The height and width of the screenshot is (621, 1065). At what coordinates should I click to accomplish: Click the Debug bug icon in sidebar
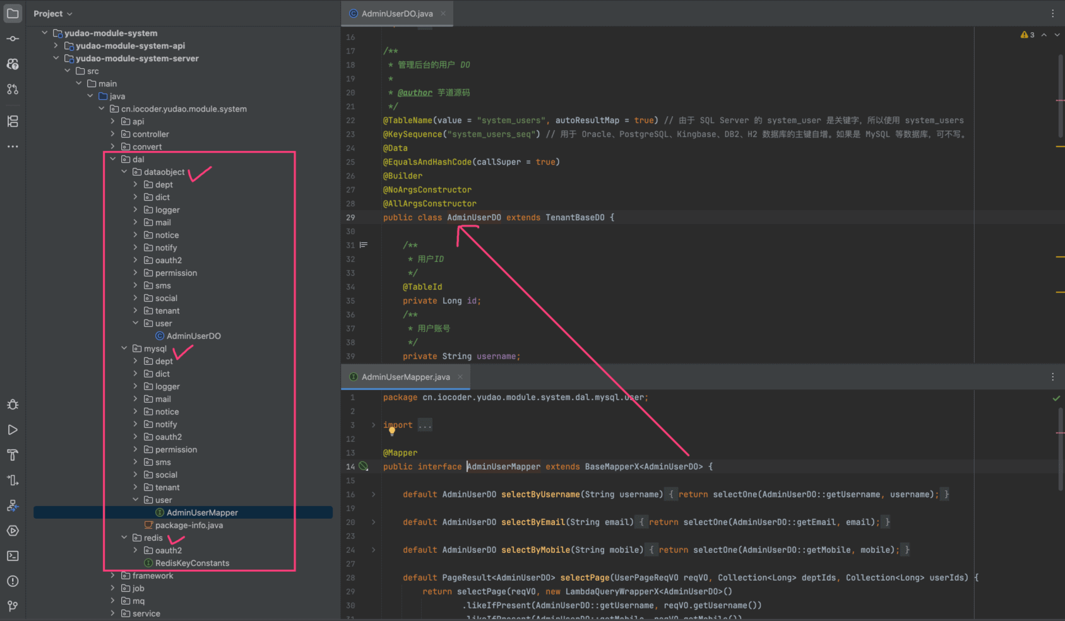(x=13, y=405)
